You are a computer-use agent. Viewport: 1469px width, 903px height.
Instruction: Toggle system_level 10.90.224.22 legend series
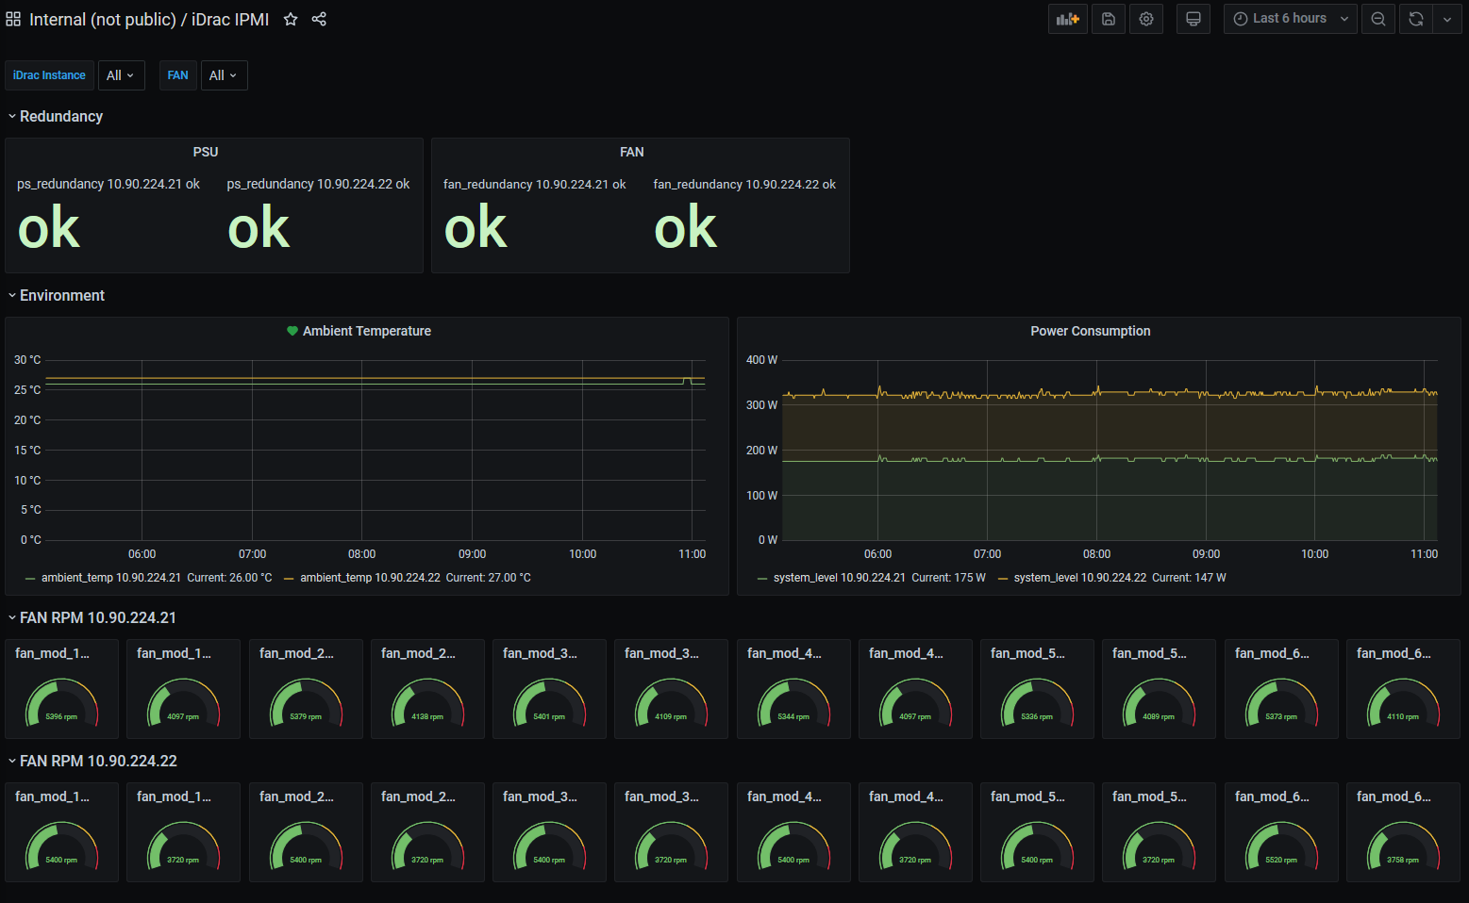tap(1080, 578)
